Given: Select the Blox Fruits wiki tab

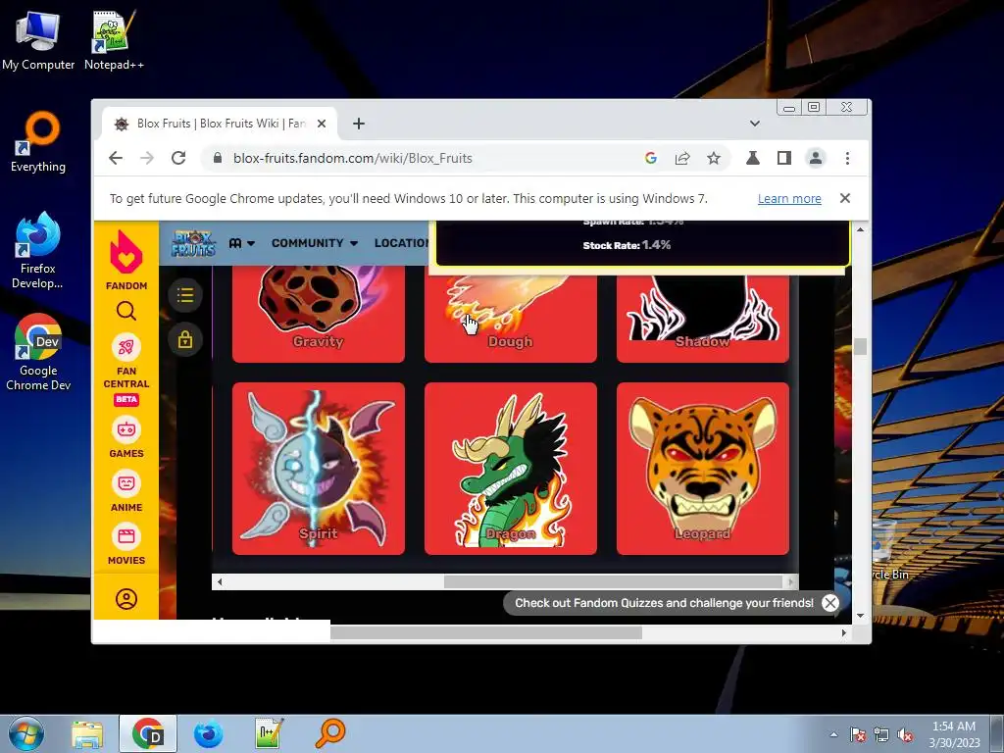Looking at the screenshot, I should [220, 124].
